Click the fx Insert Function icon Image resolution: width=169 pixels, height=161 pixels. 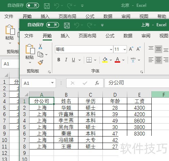tap(97, 83)
